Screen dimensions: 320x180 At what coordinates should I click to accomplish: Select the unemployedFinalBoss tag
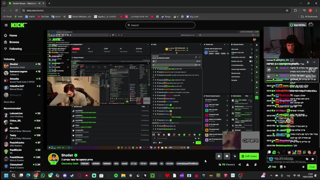[187, 163]
